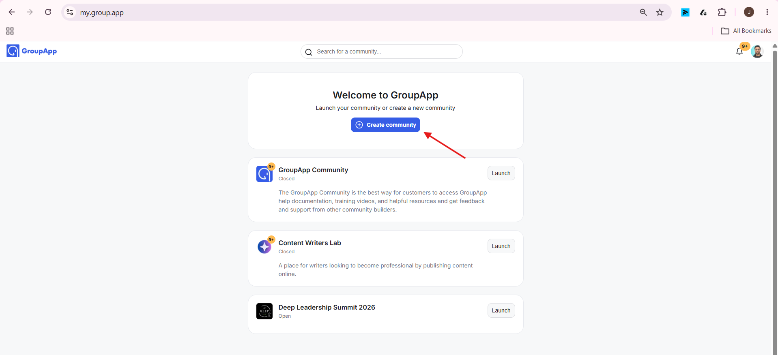Focus the Search for a community field
Screen dimensions: 778x355
pos(381,51)
